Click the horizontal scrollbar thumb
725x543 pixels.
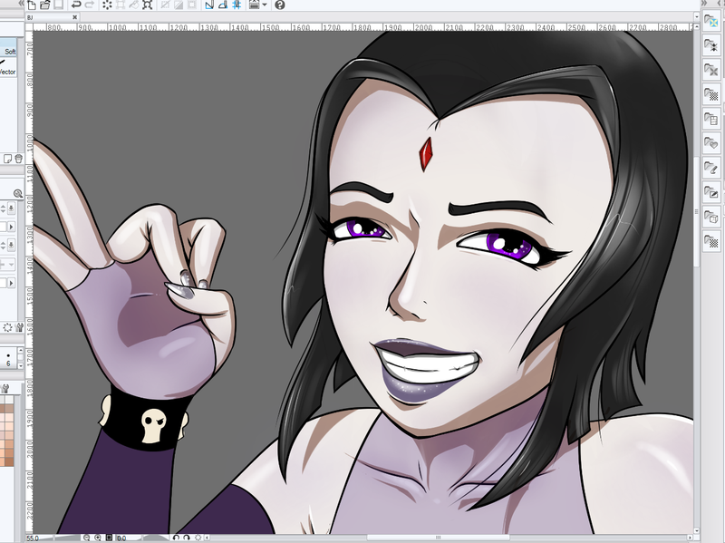[x=437, y=538]
